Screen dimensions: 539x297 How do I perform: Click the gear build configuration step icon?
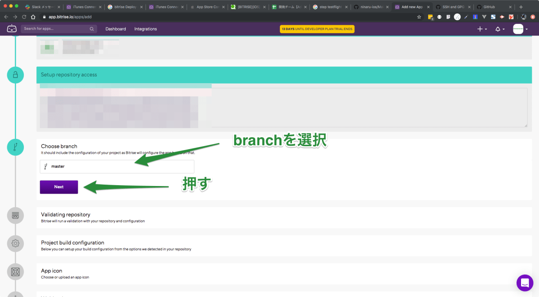[15, 243]
